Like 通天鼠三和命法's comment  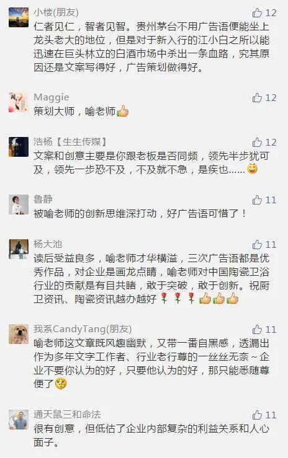257,415
